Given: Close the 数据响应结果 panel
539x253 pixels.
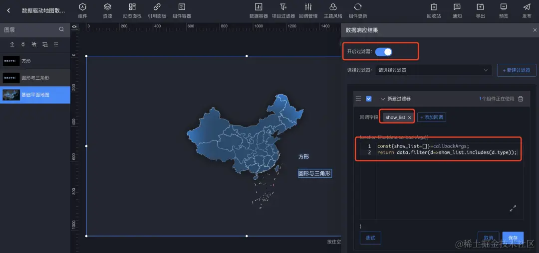Looking at the screenshot, I should [x=535, y=30].
